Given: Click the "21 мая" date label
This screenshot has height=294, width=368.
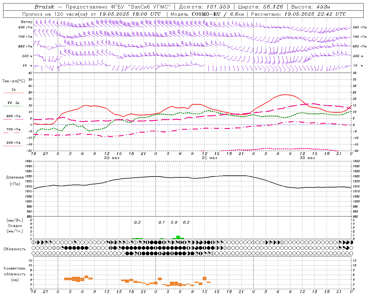Looking at the screenshot, I should pos(209,158).
